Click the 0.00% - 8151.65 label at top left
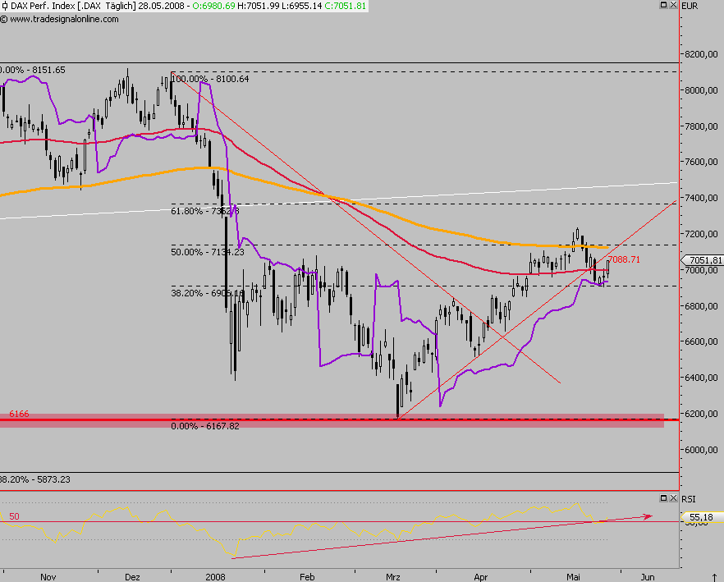 tap(32, 70)
